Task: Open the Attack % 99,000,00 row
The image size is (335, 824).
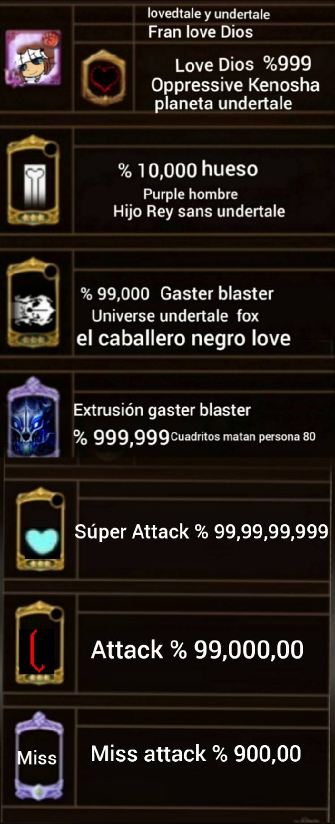Action: 197,650
